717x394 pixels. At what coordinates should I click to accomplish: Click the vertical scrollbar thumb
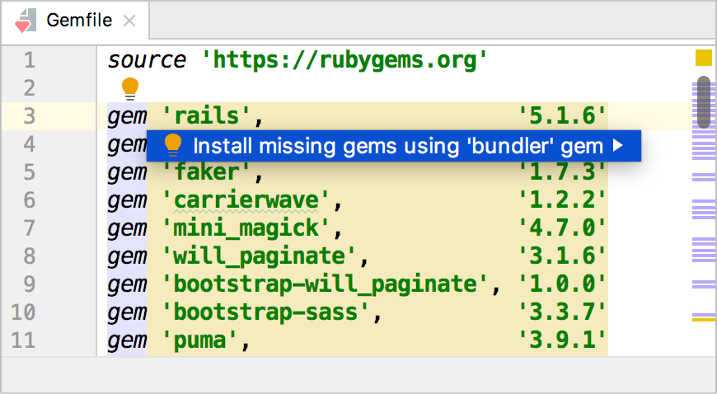704,102
